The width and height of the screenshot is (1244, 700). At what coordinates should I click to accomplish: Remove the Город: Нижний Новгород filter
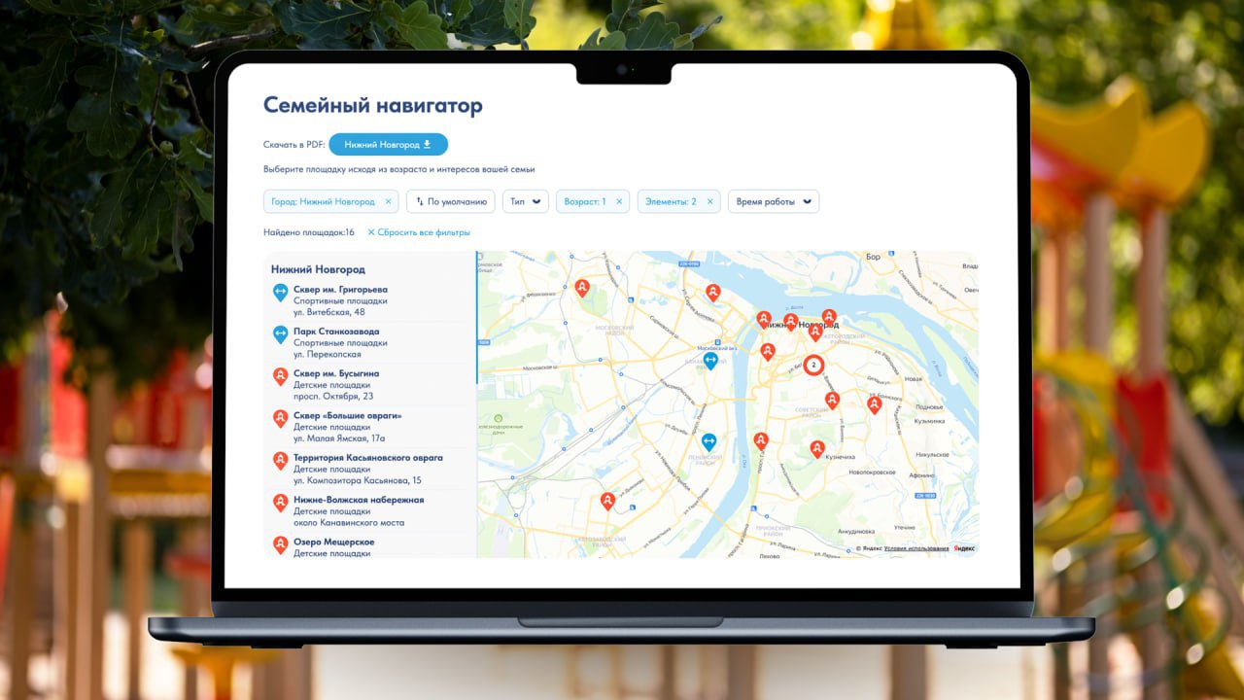coord(388,202)
